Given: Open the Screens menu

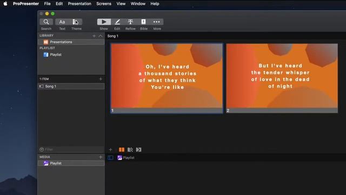Looking at the screenshot, I should (104, 4).
